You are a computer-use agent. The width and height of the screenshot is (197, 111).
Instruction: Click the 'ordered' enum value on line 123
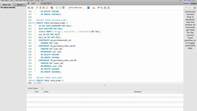[x=56, y=31]
